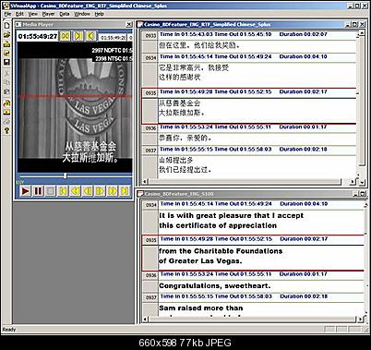Click English text 'from the Charitable Foundations'
Viewport: 371px width, 350px height.
[221, 251]
